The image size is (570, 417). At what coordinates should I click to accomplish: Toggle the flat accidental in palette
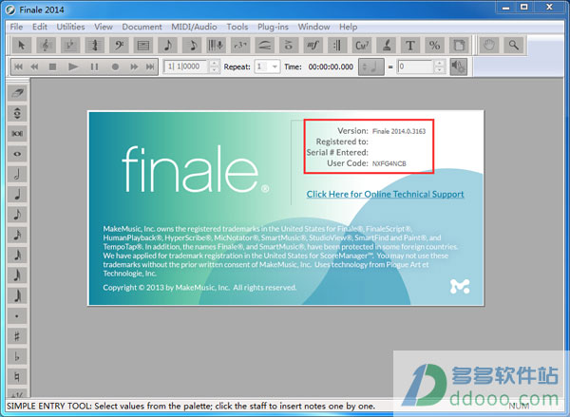tap(19, 357)
